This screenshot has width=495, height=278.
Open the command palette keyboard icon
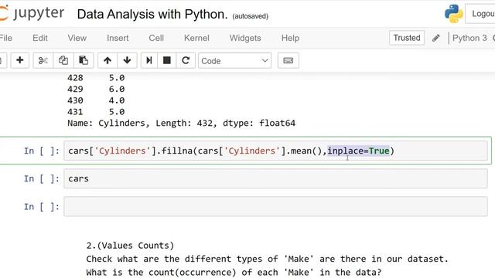[x=288, y=60]
